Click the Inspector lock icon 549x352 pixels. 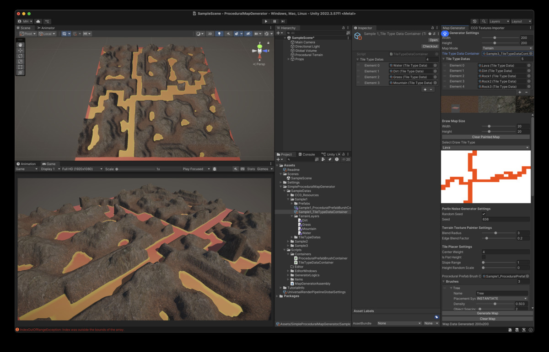point(433,28)
